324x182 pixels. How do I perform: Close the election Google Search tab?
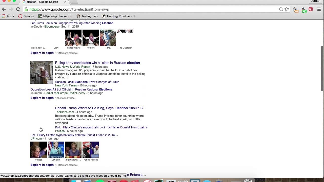(x=65, y=2)
